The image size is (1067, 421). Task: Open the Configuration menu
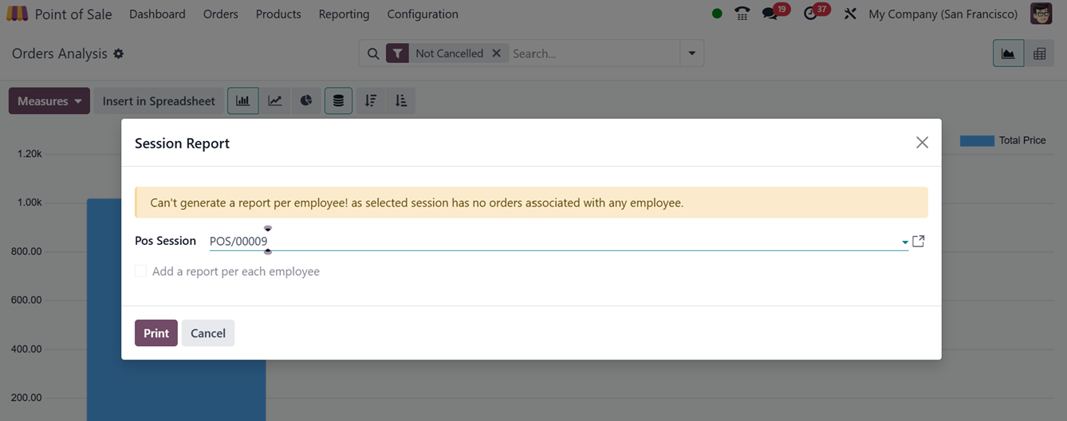pyautogui.click(x=422, y=14)
